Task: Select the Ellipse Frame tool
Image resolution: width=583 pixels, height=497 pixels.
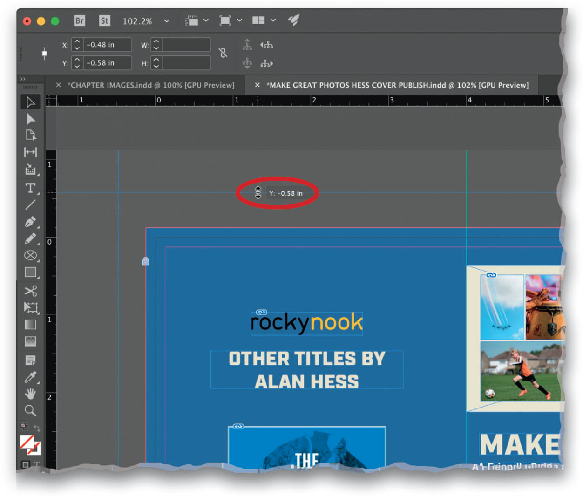Action: pyautogui.click(x=30, y=255)
